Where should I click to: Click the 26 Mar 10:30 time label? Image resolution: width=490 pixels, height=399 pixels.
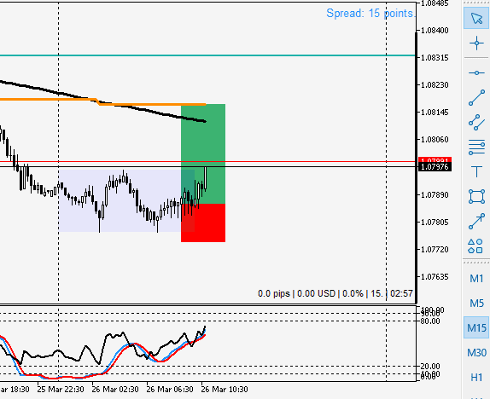[x=225, y=390]
